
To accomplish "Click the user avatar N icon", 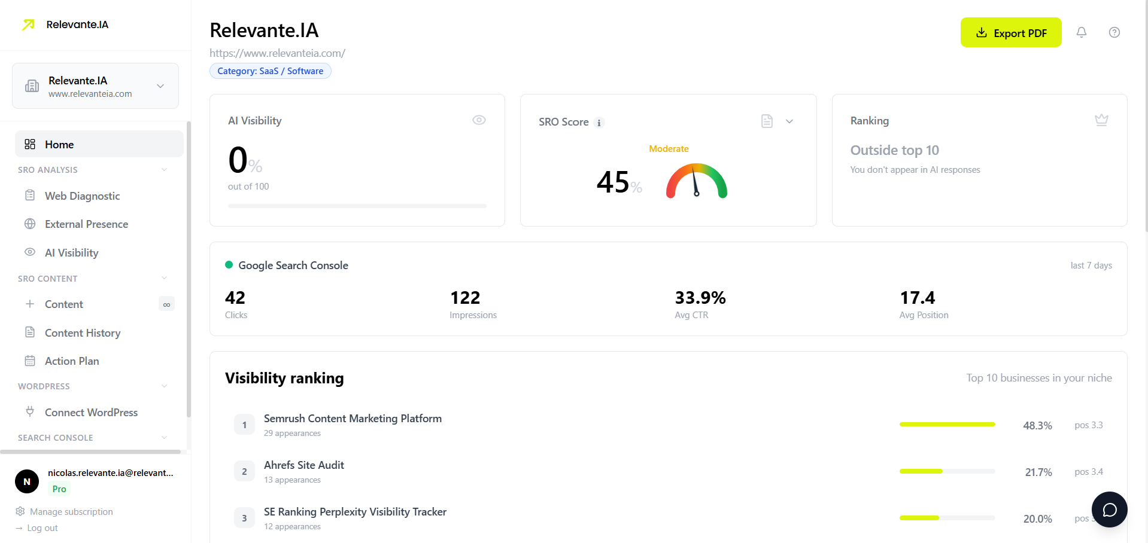I will [x=27, y=481].
